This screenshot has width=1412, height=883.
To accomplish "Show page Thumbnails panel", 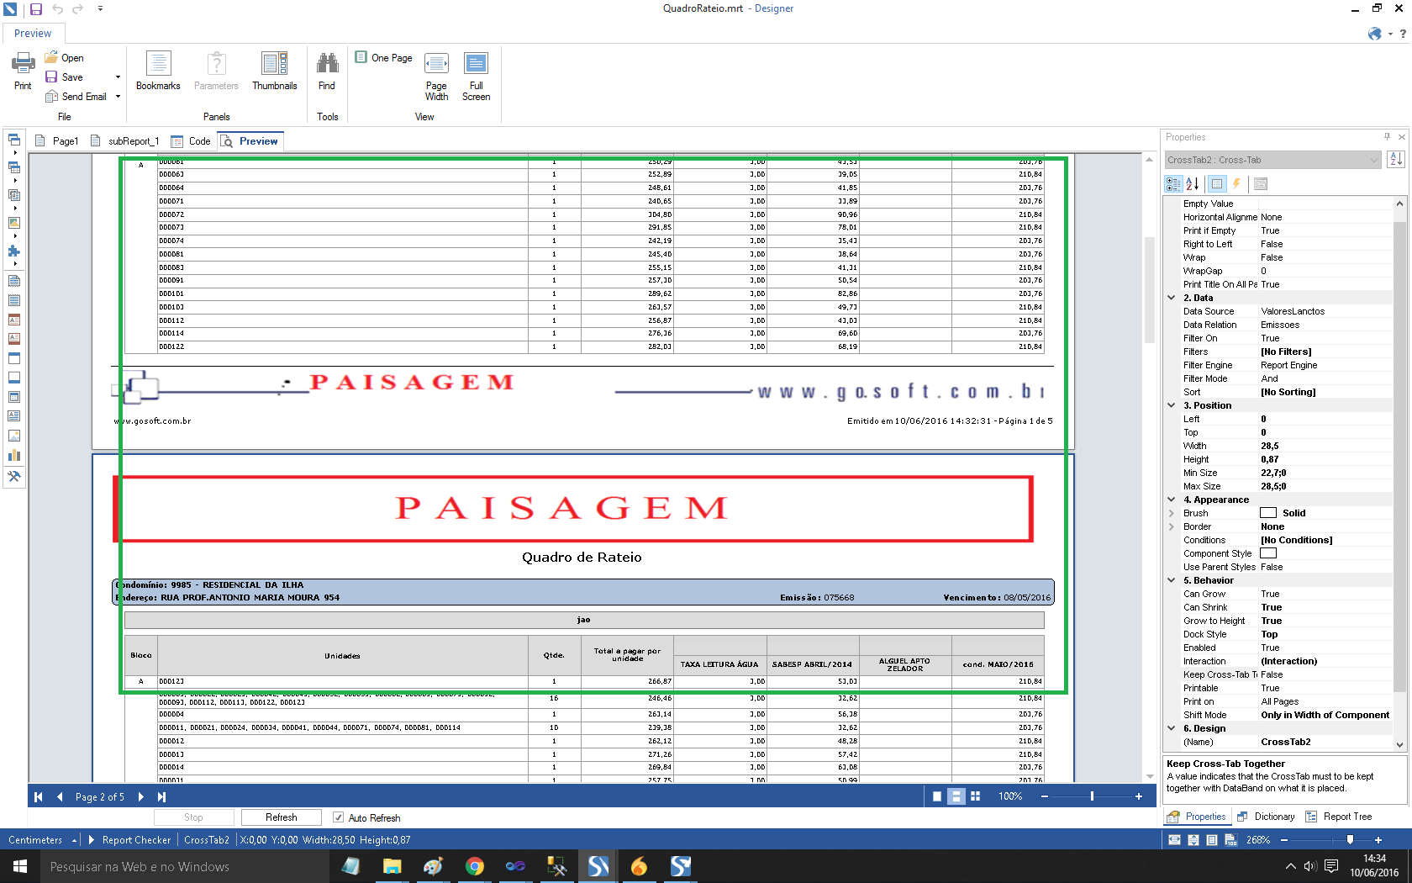I will (x=275, y=71).
